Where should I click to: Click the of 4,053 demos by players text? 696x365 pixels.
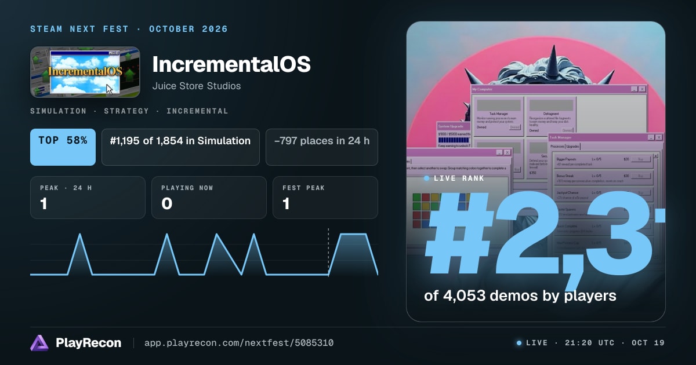[520, 295]
